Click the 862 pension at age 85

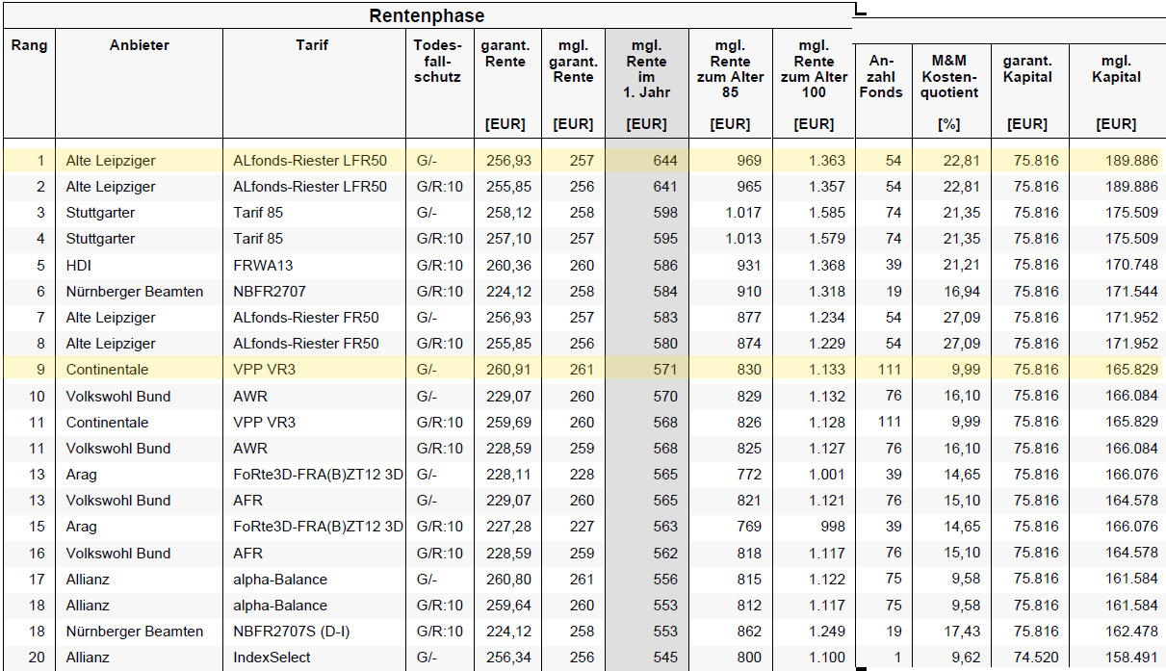point(748,632)
